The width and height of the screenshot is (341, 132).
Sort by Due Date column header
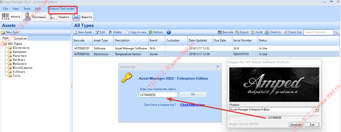223,40
